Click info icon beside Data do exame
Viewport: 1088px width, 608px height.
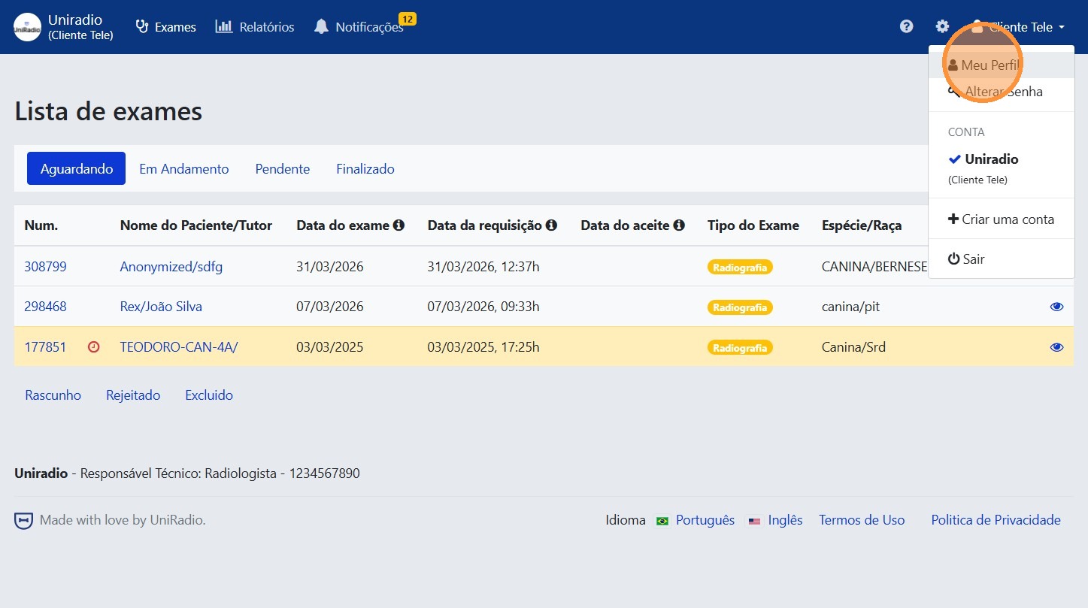pos(399,225)
